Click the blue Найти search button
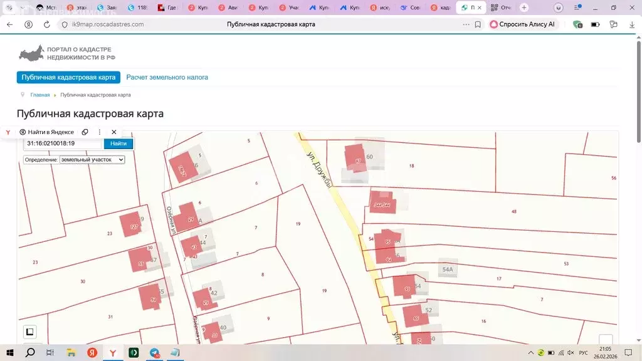The width and height of the screenshot is (642, 361). click(118, 144)
